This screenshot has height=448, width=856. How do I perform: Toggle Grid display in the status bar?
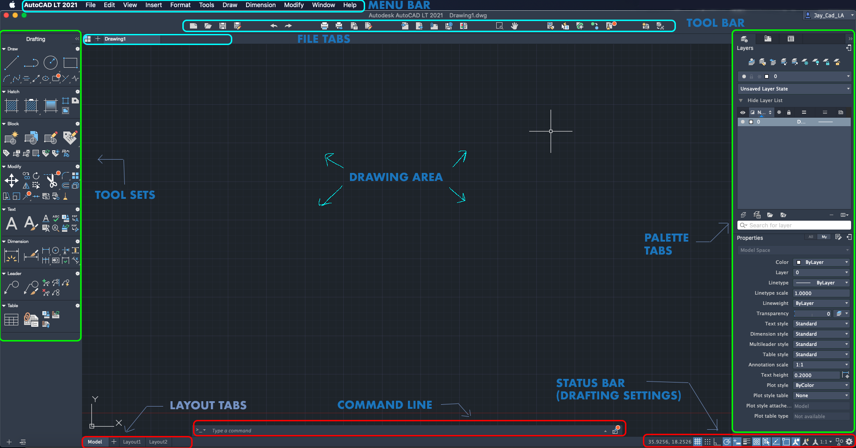(698, 442)
